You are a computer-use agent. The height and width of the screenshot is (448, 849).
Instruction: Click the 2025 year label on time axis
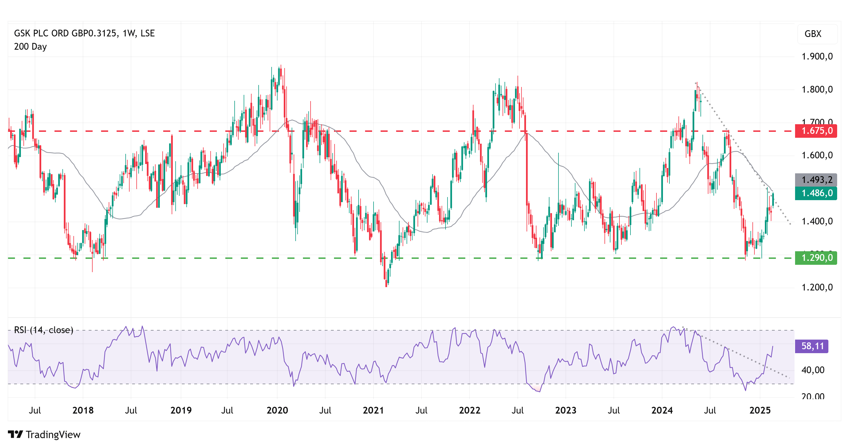pyautogui.click(x=760, y=410)
